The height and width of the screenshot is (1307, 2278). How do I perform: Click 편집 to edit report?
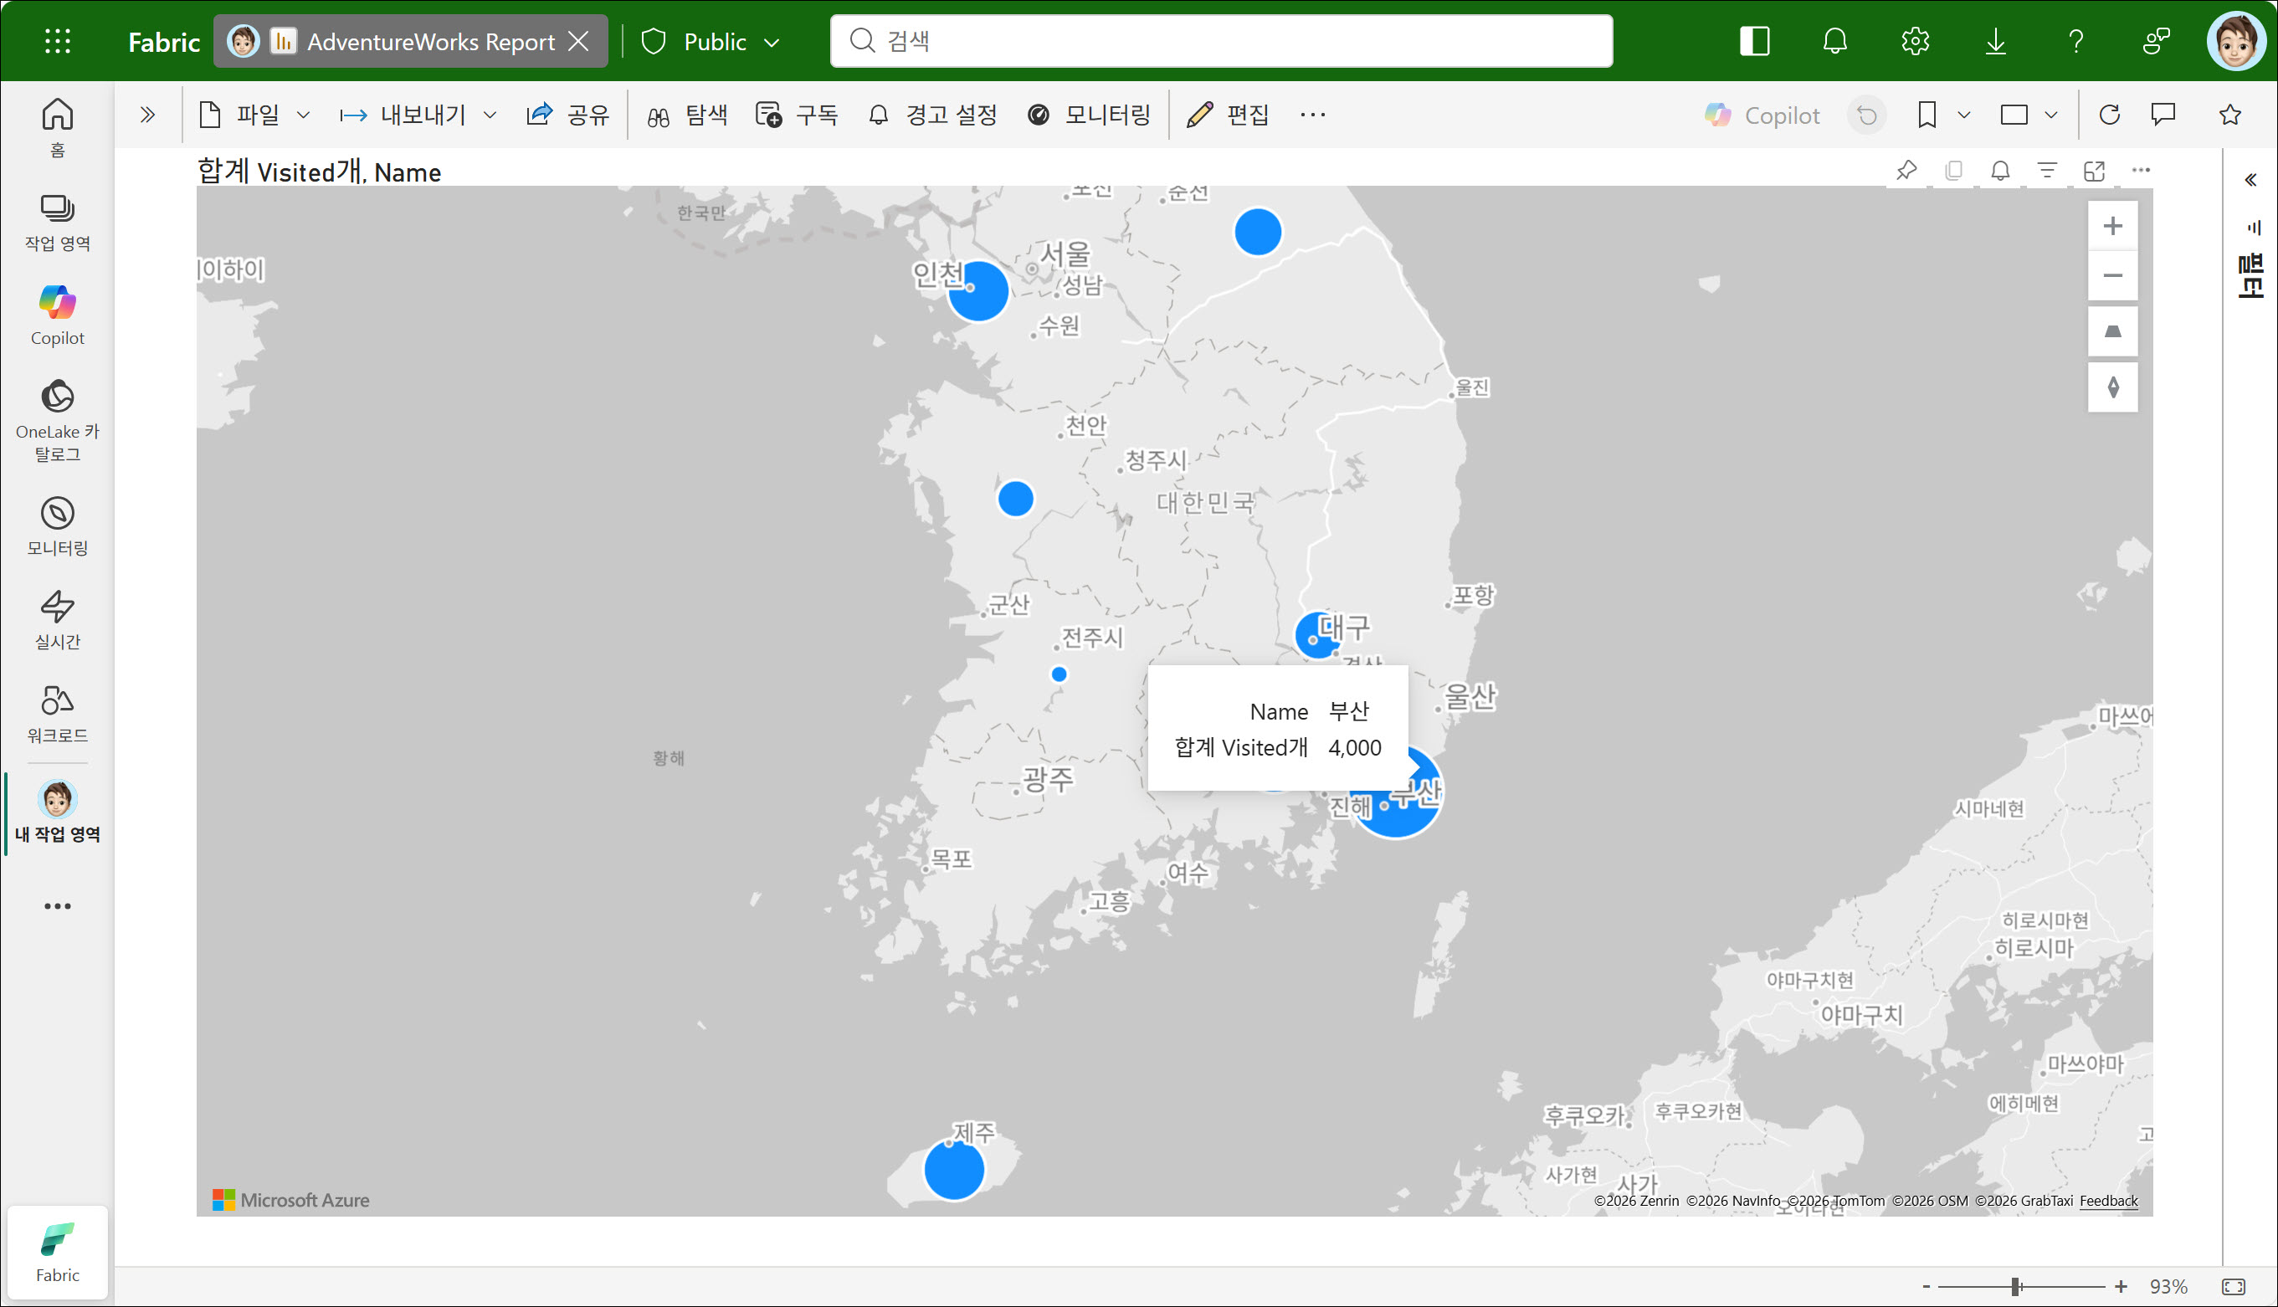1227,115
